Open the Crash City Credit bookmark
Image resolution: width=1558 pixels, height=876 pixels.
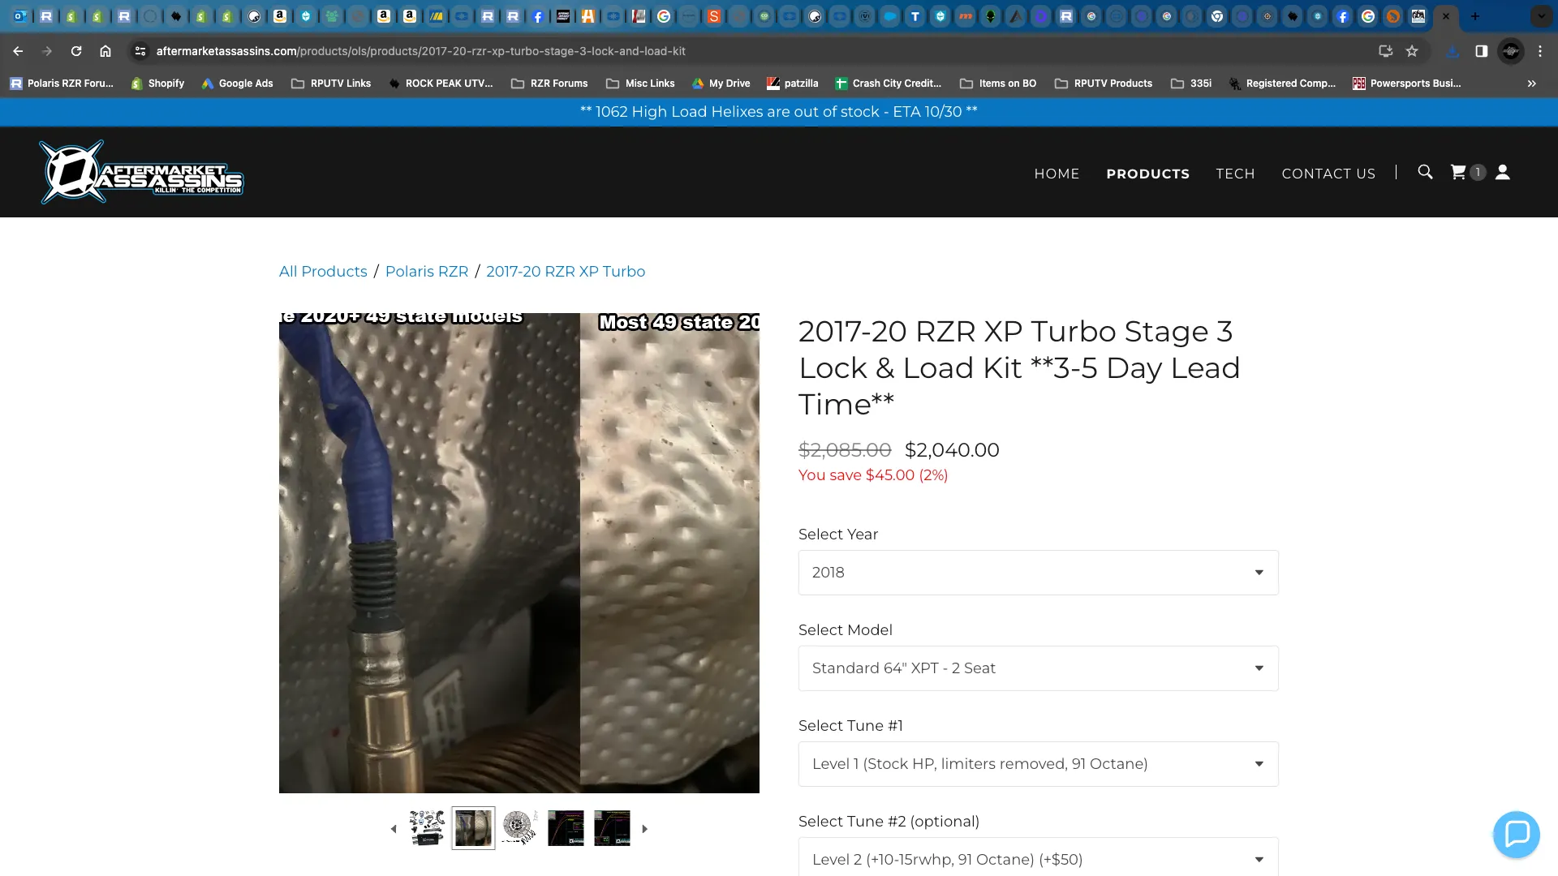pyautogui.click(x=889, y=84)
